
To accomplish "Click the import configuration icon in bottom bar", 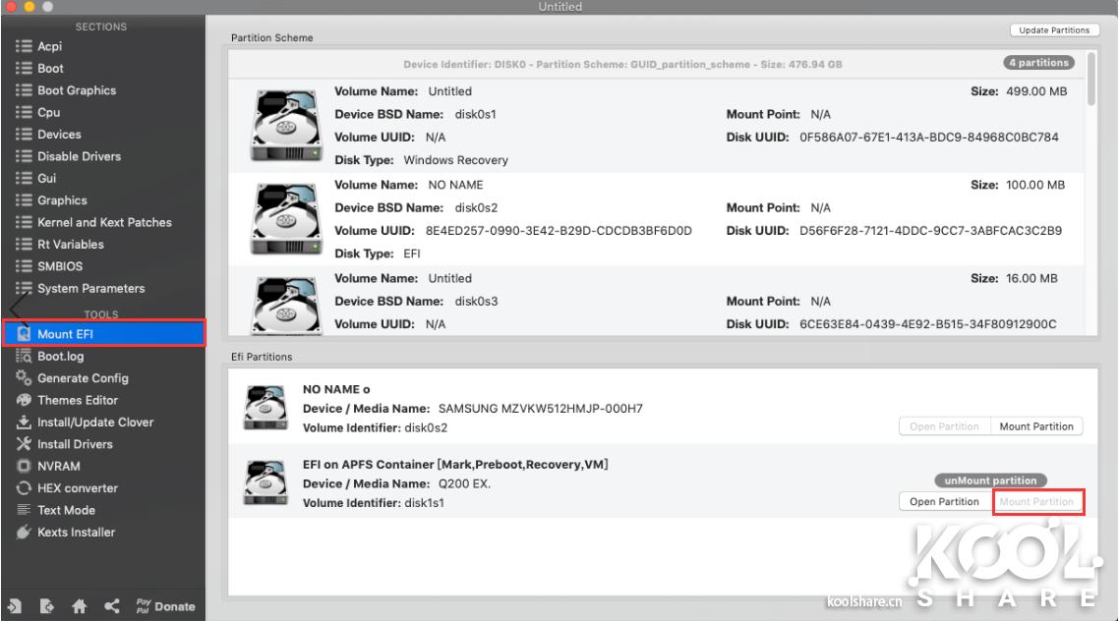I will point(17,606).
